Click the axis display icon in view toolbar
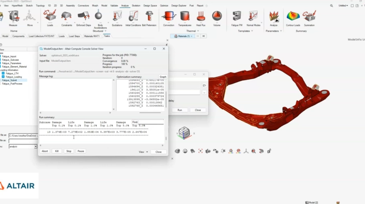This screenshot has height=204, width=365. click(x=246, y=151)
